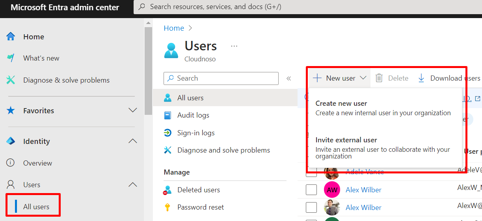This screenshot has height=221, width=482.
Task: Open Sign-in logs icon
Action: point(168,133)
